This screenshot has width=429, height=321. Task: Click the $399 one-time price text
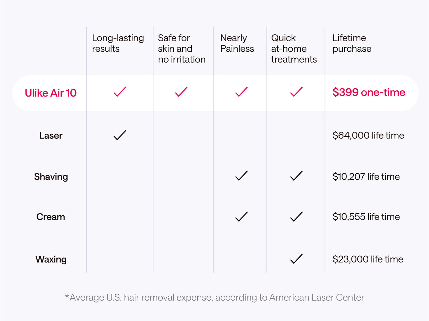[x=369, y=92]
